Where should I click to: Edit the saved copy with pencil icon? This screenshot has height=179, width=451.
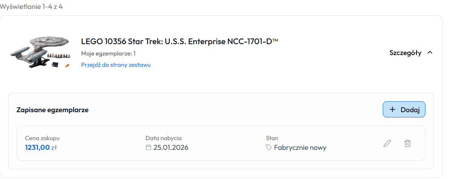click(387, 143)
